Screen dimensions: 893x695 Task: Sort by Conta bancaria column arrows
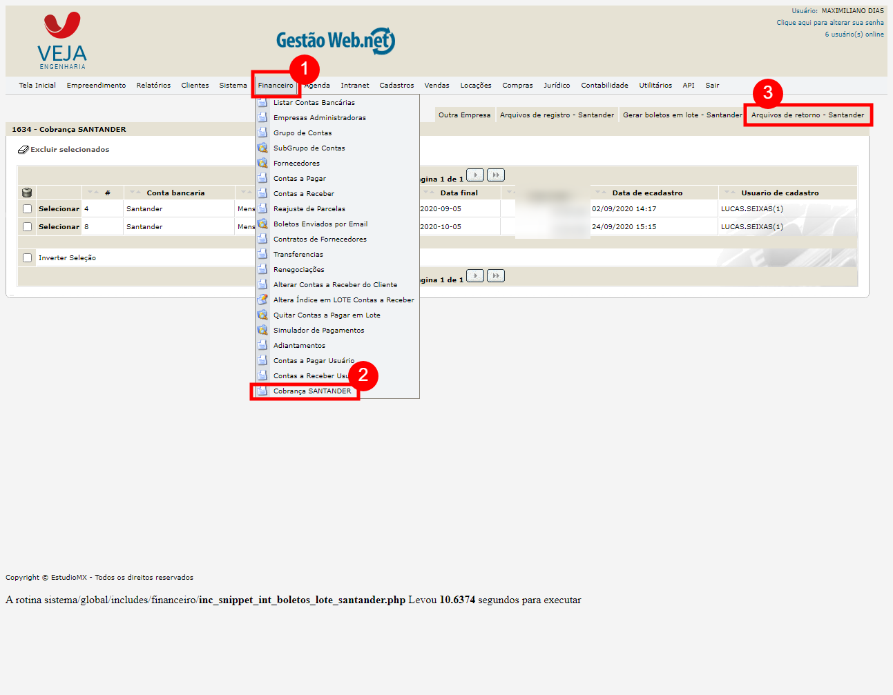[135, 193]
